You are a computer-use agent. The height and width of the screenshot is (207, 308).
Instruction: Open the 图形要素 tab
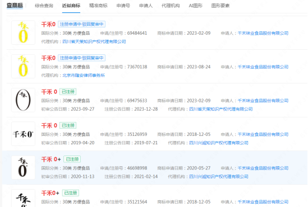[220, 6]
